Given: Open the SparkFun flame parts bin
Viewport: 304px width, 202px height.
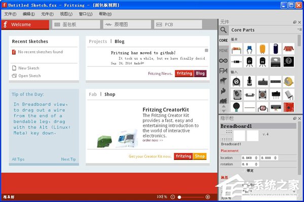Looking at the screenshot, I should 223,91.
